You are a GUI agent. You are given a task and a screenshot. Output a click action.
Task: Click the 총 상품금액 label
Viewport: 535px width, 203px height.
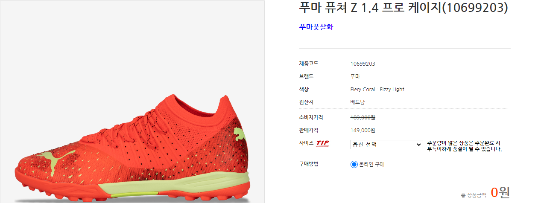[474, 195]
